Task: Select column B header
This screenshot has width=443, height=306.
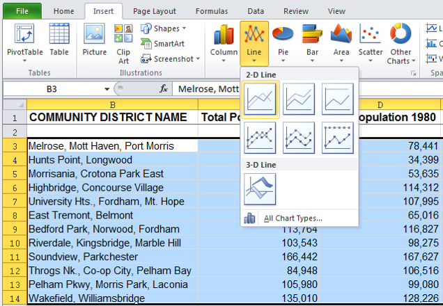Action: tap(112, 104)
